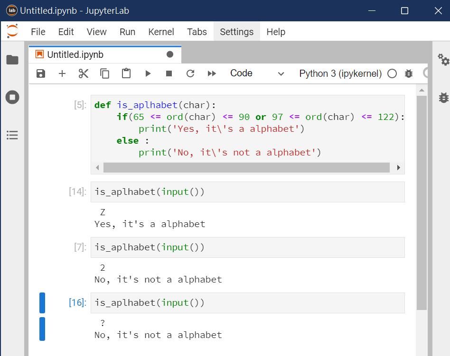This screenshot has width=450, height=356.
Task: Interrupt the kernel with stop icon
Action: (169, 73)
